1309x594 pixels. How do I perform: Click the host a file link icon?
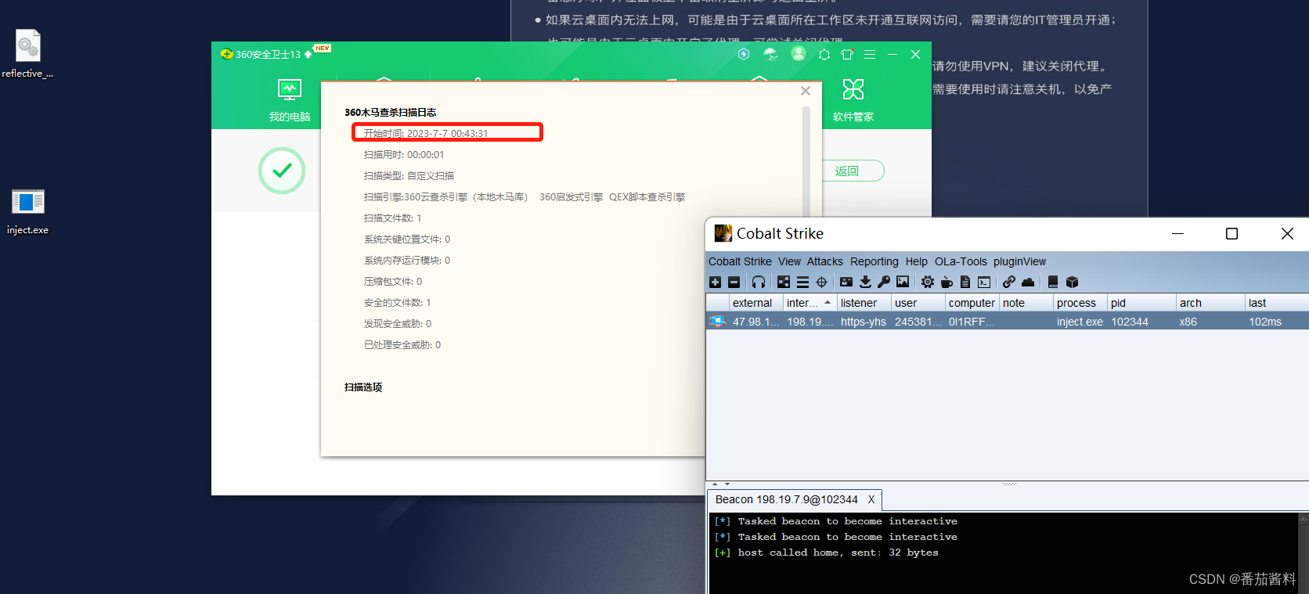pos(1009,282)
